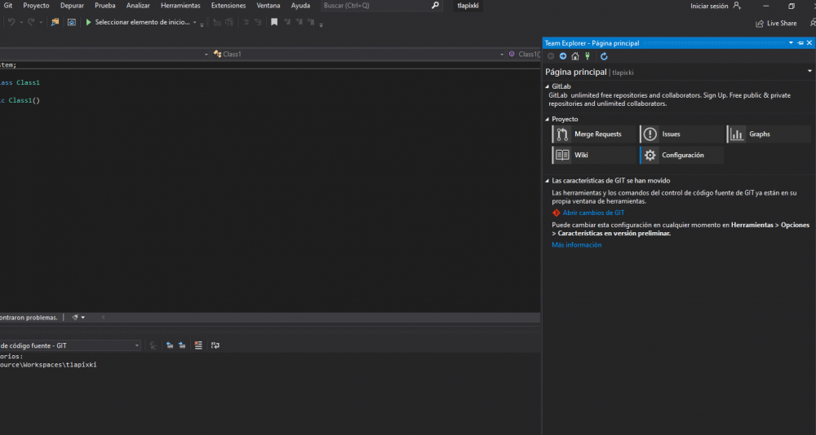Screen dimensions: 816x435
Task: Open the Extensiones menu
Action: (228, 6)
